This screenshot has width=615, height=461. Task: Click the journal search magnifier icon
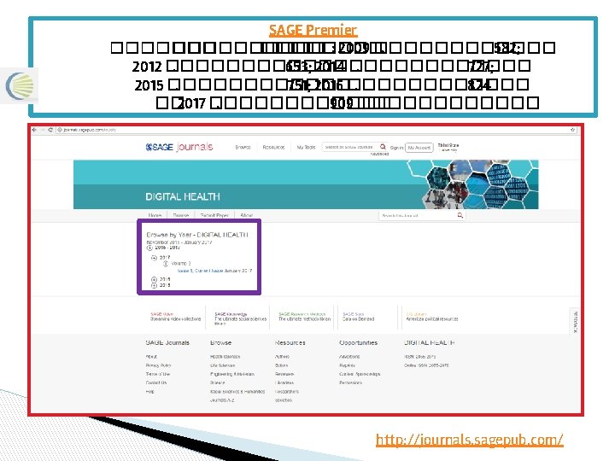(x=460, y=215)
